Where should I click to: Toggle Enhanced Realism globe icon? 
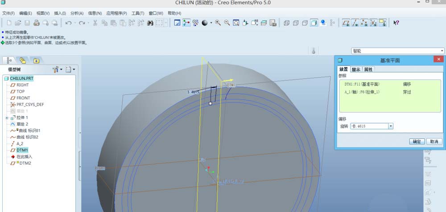(x=323, y=23)
